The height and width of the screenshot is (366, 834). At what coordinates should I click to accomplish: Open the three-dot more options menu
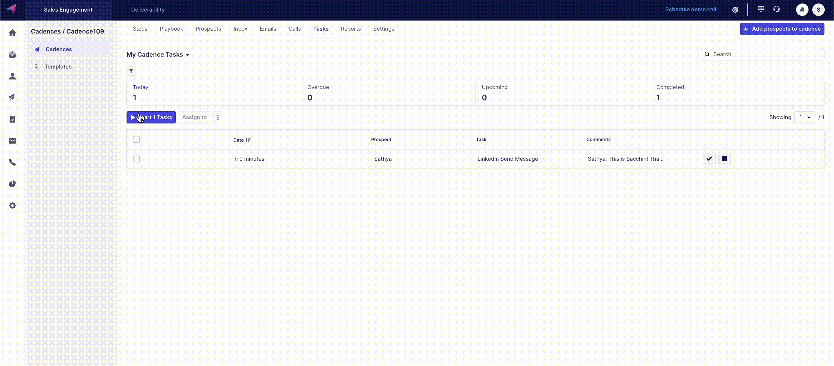(x=218, y=117)
